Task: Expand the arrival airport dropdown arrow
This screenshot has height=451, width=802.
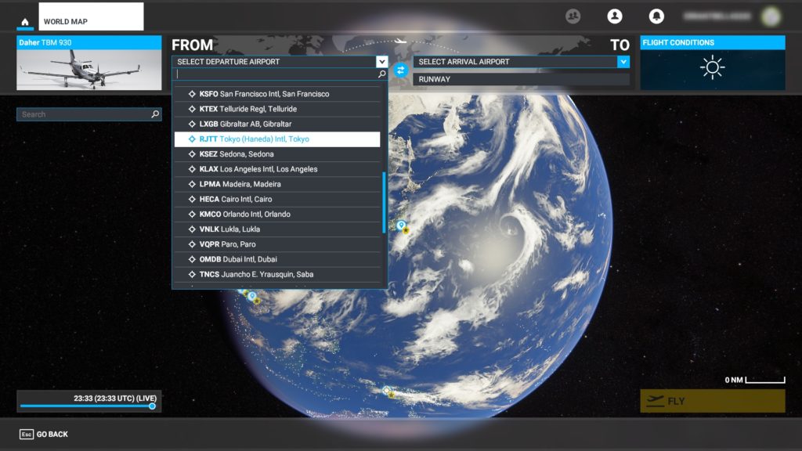Action: click(x=623, y=62)
